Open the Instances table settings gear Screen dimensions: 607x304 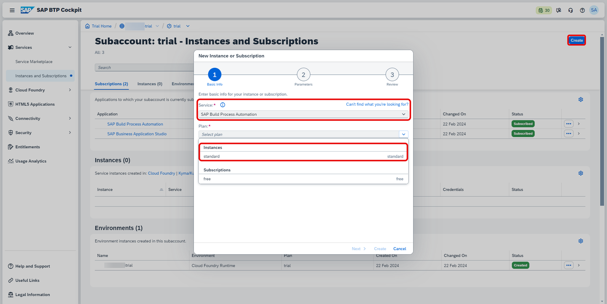click(580, 173)
